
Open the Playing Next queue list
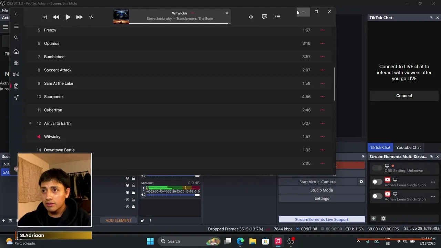pyautogui.click(x=278, y=17)
